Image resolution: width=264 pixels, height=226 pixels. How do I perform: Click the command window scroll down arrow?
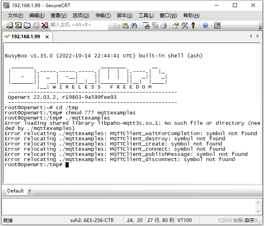click(258, 211)
